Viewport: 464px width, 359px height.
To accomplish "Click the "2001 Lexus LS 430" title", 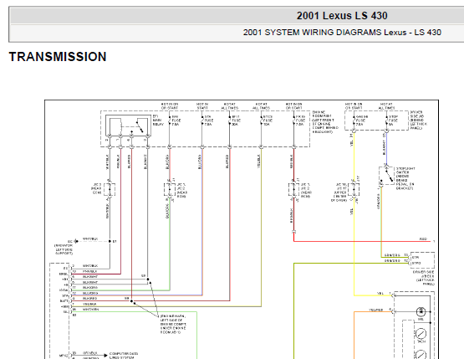I will pyautogui.click(x=342, y=16).
